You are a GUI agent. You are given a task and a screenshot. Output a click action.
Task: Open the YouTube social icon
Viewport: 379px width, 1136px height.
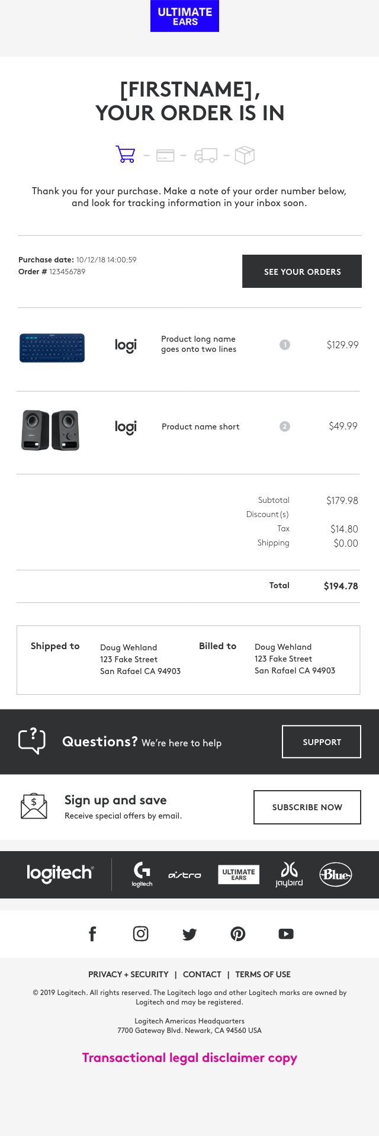click(286, 934)
